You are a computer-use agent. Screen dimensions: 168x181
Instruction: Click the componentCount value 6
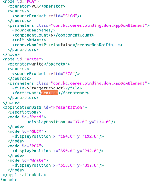point(52,35)
